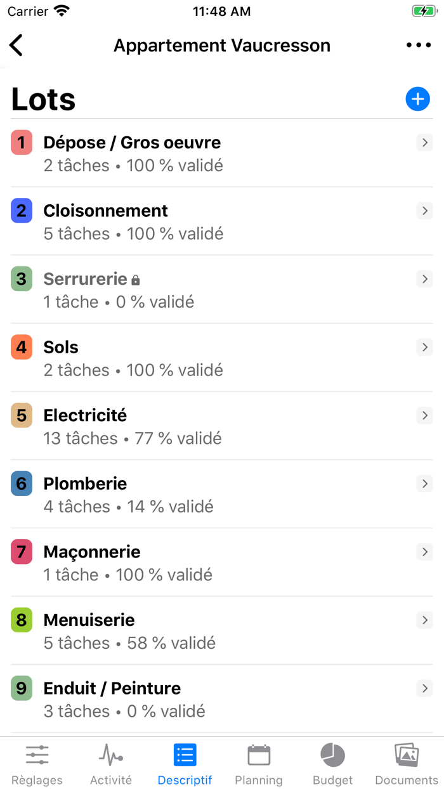
Task: Switch to the Planning tab
Action: point(259,764)
